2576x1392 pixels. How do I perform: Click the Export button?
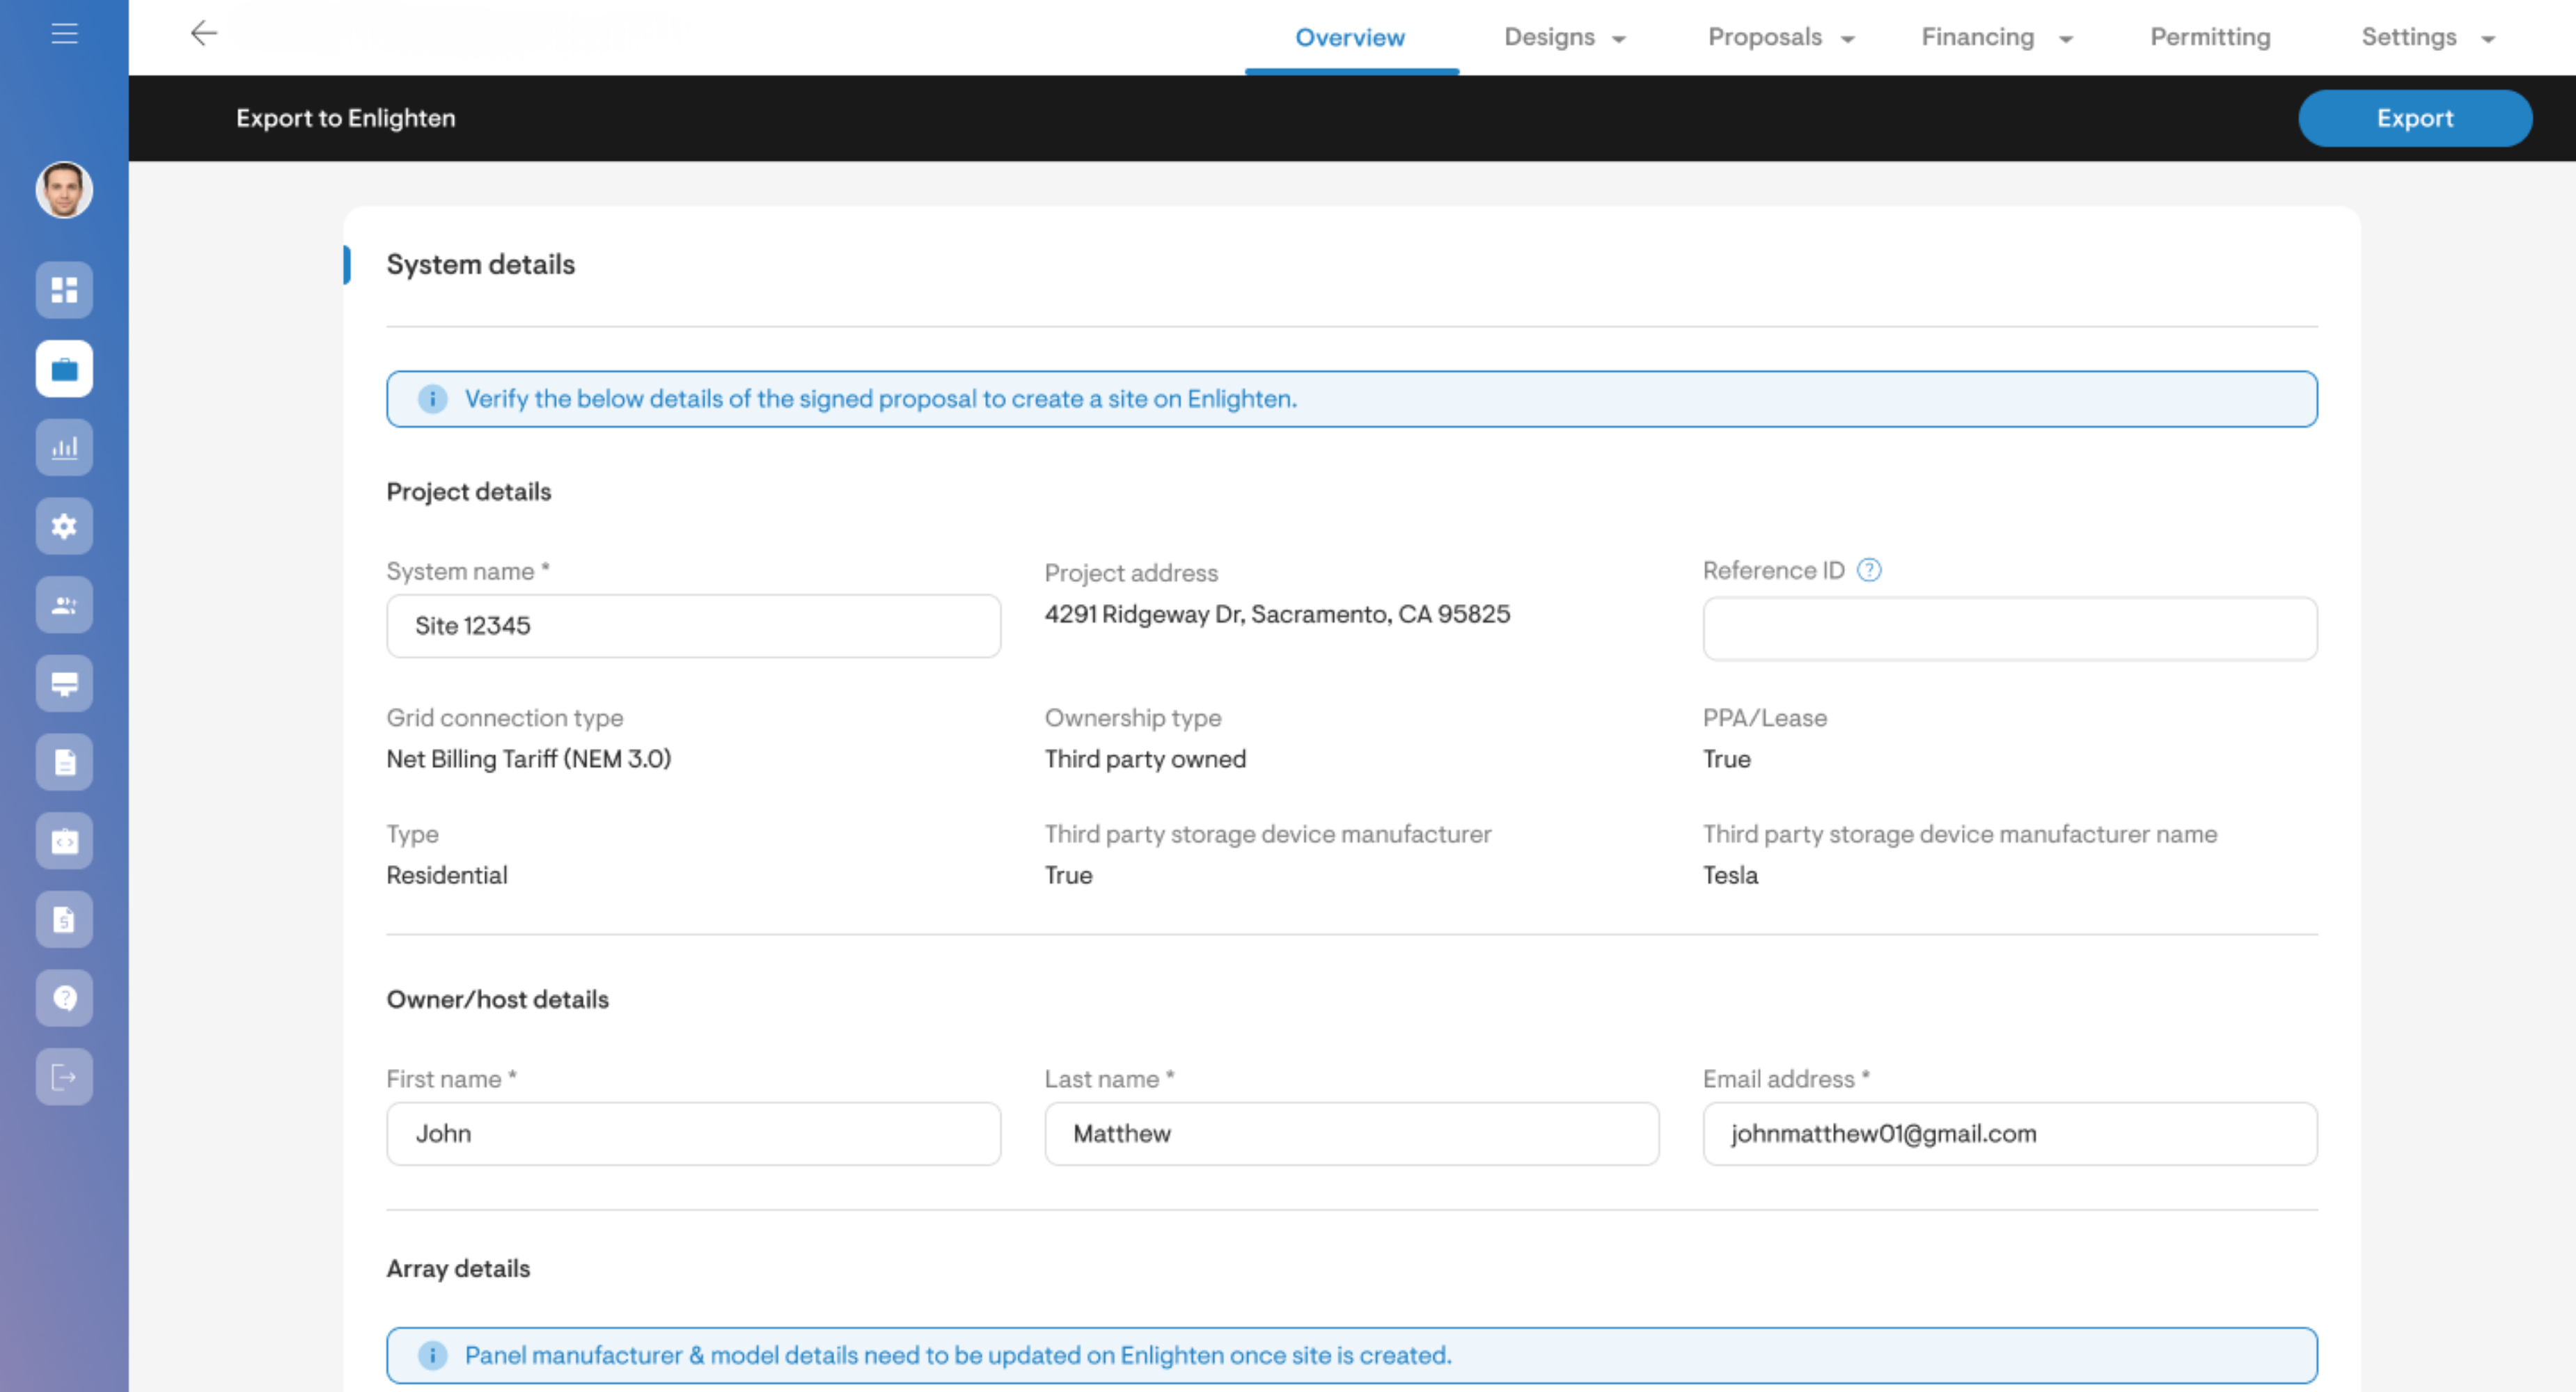click(x=2415, y=118)
